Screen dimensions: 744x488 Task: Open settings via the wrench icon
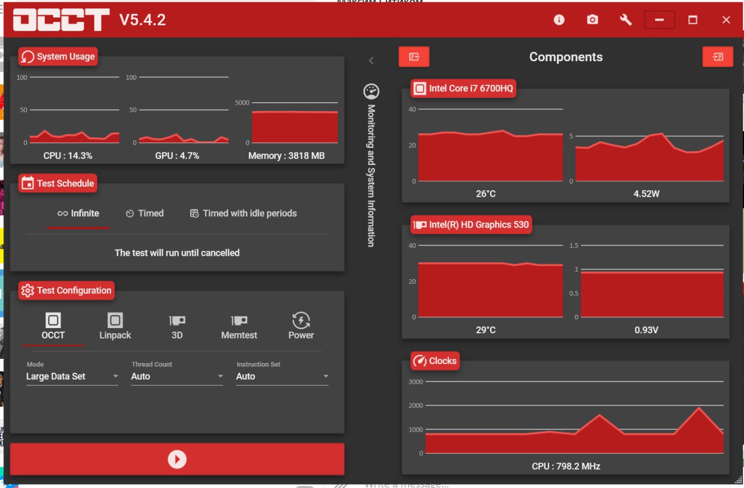tap(626, 20)
